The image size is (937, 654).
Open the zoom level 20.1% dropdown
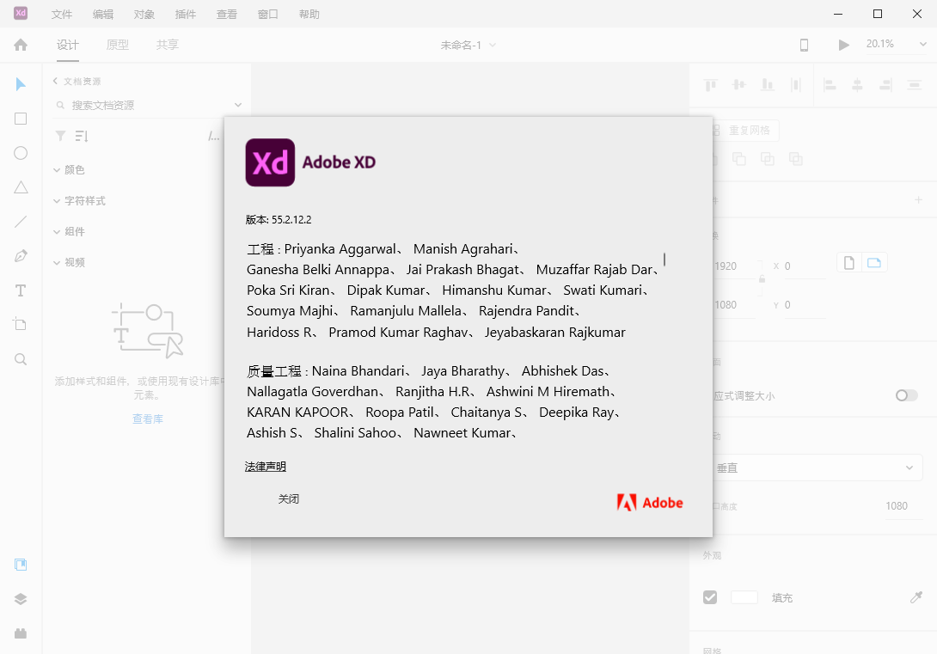coord(922,44)
